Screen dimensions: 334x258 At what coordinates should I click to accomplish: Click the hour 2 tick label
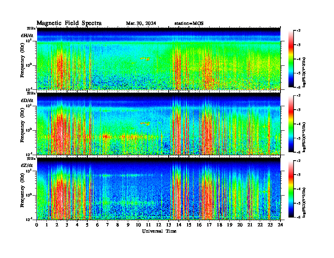[57, 225]
